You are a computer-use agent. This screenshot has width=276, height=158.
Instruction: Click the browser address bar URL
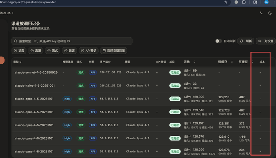coord(28,2)
